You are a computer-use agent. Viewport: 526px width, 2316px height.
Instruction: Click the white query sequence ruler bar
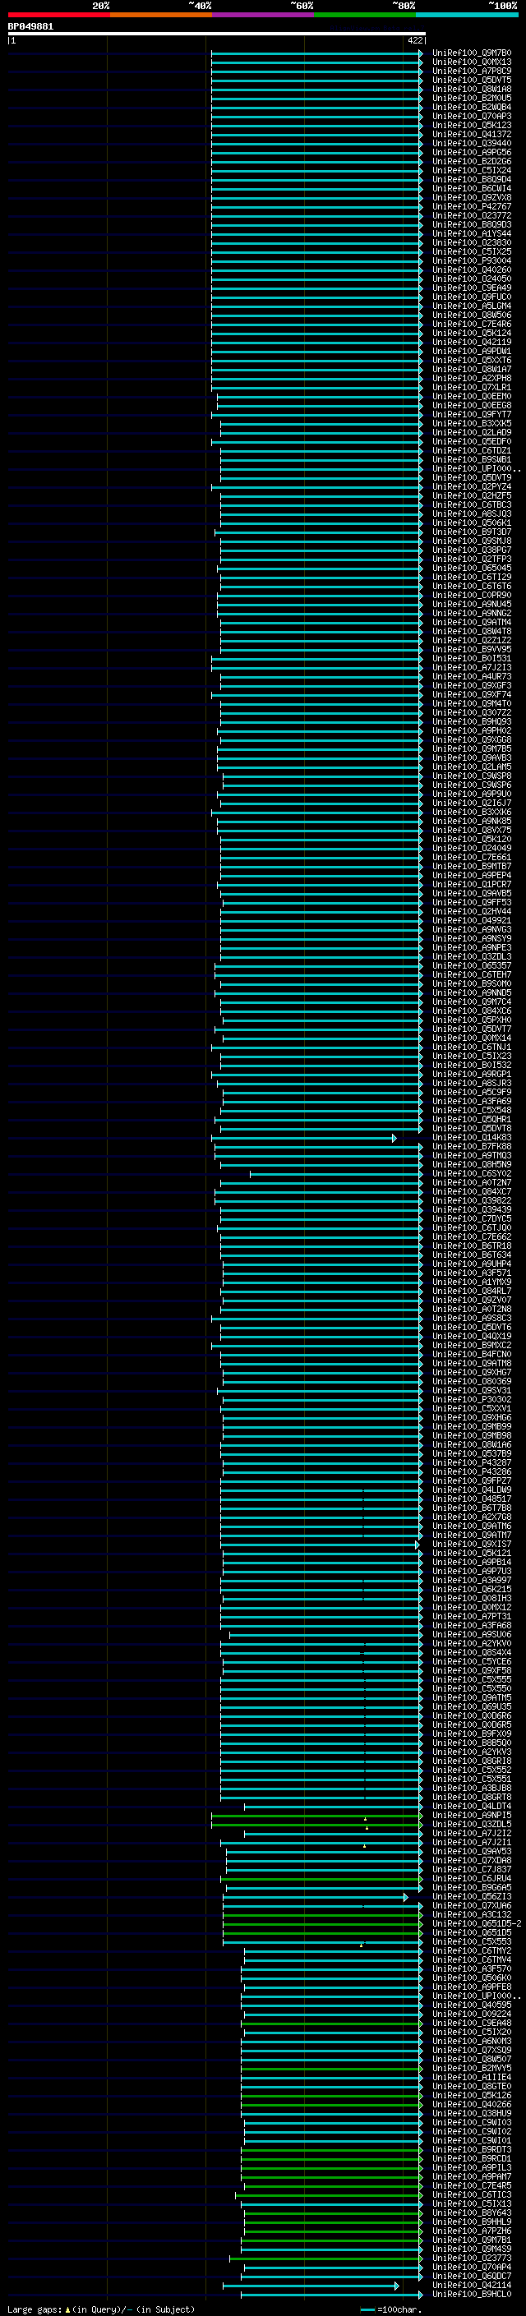[x=217, y=35]
